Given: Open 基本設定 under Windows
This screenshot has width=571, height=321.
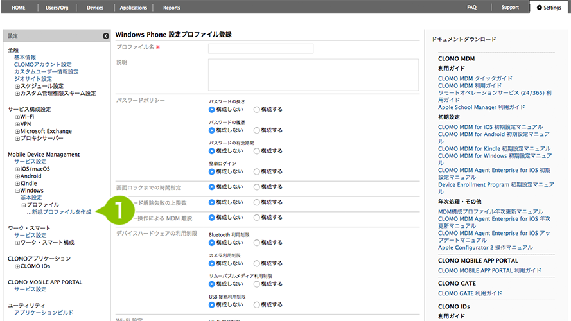Looking at the screenshot, I should [31, 198].
